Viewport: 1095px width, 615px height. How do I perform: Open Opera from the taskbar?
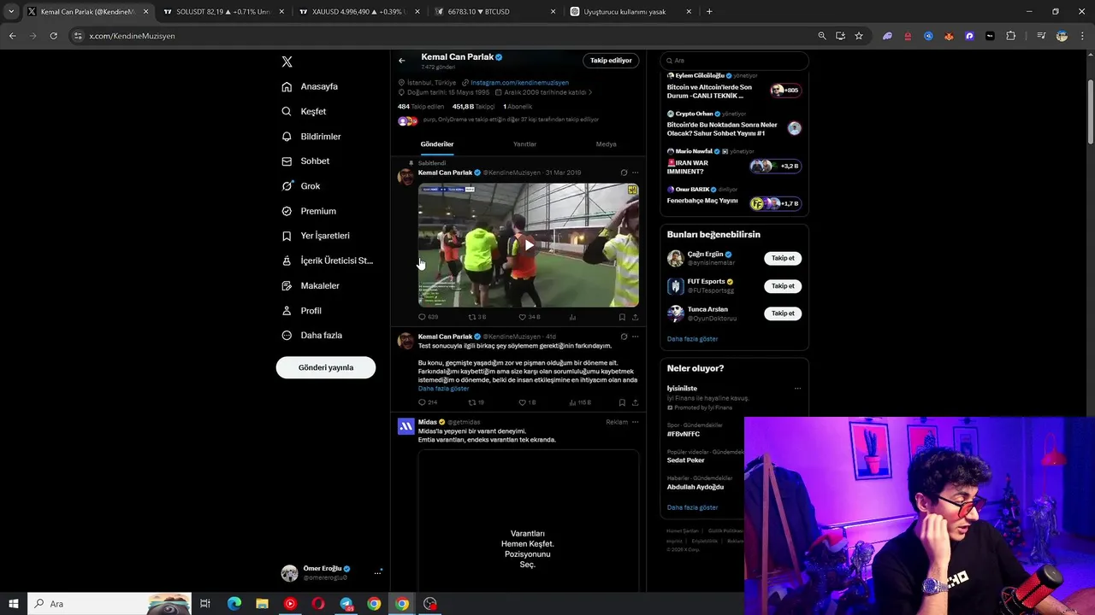point(318,604)
